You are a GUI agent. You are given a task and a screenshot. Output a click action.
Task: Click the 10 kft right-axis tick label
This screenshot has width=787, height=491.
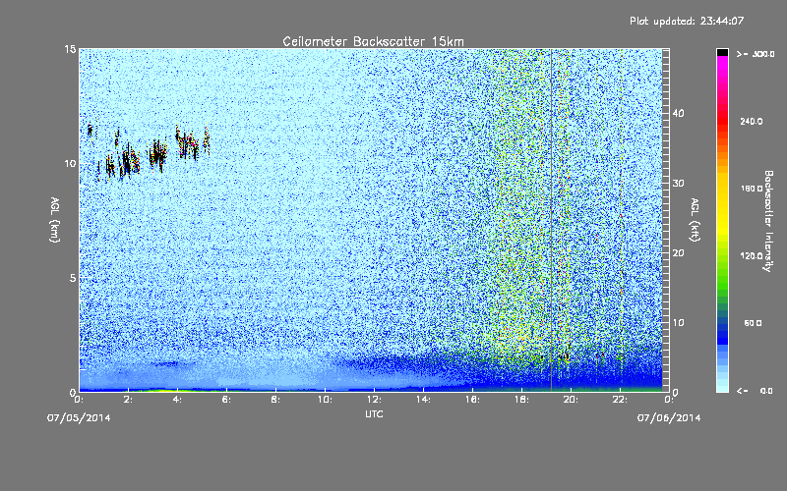tap(678, 323)
